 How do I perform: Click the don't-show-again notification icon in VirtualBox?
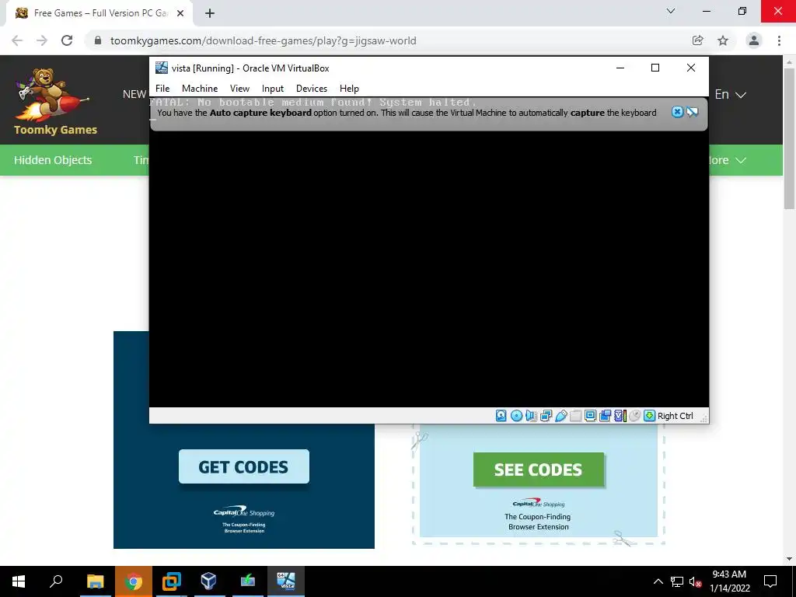click(693, 112)
